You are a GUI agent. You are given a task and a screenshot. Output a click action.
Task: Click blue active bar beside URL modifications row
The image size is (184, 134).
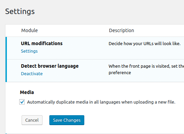click(6, 48)
